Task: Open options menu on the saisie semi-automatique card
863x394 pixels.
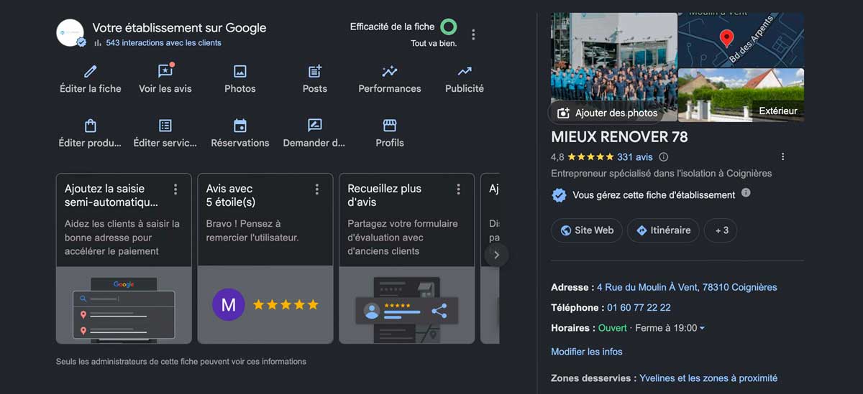Action: [x=175, y=189]
